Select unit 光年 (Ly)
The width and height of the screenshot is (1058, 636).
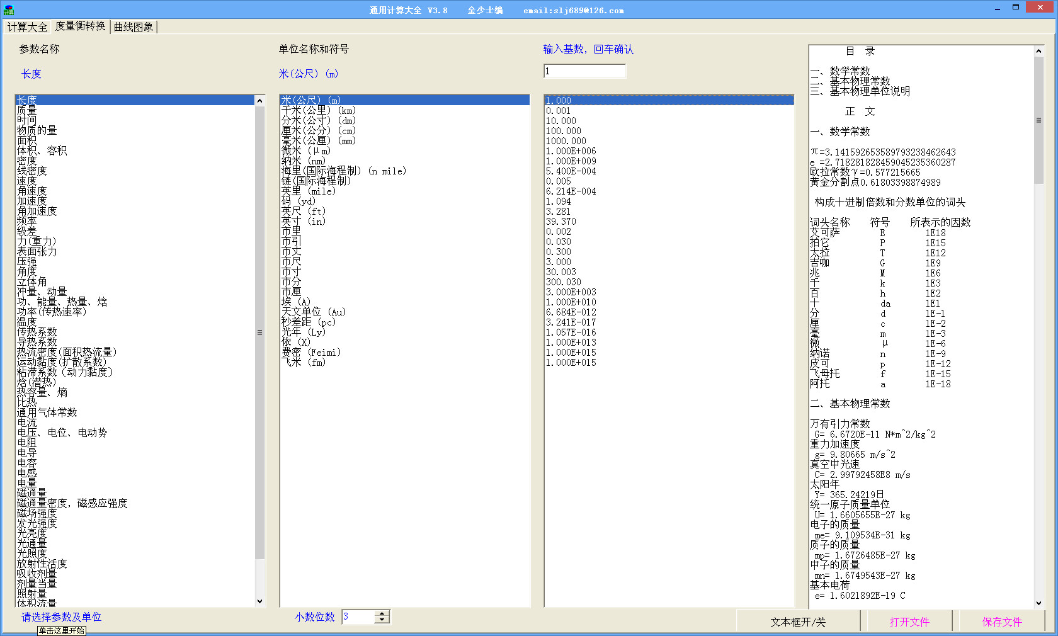[405, 332]
